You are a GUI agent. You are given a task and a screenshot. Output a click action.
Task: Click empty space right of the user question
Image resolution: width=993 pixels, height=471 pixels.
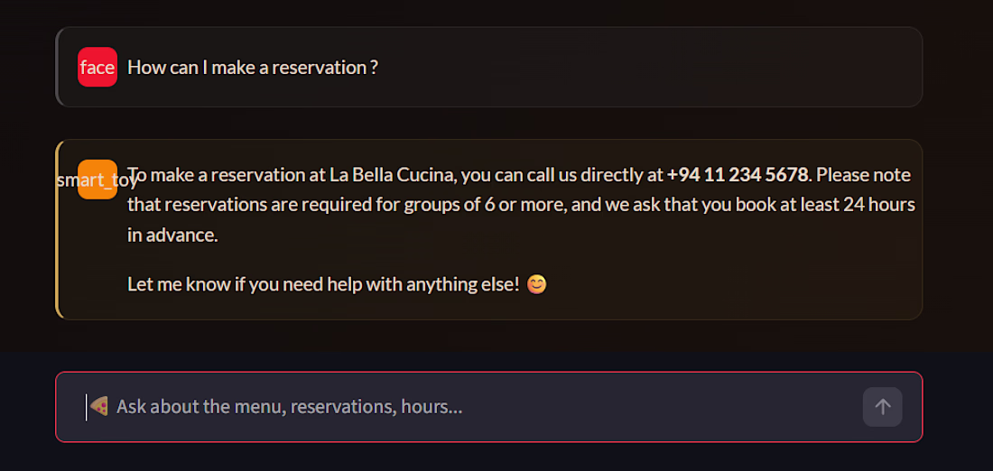point(632,68)
